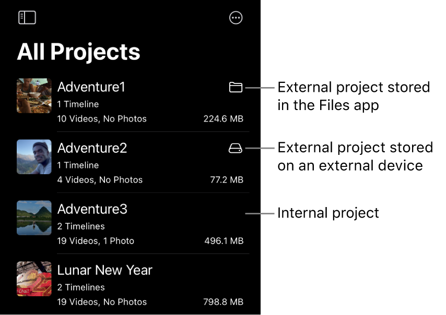Click 19 Videos, 1 Photo details text

[97, 240]
